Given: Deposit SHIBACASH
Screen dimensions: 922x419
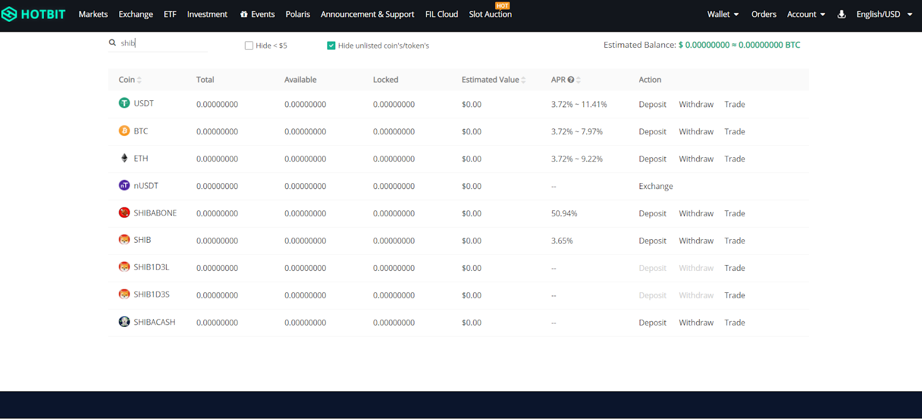Looking at the screenshot, I should coord(652,323).
